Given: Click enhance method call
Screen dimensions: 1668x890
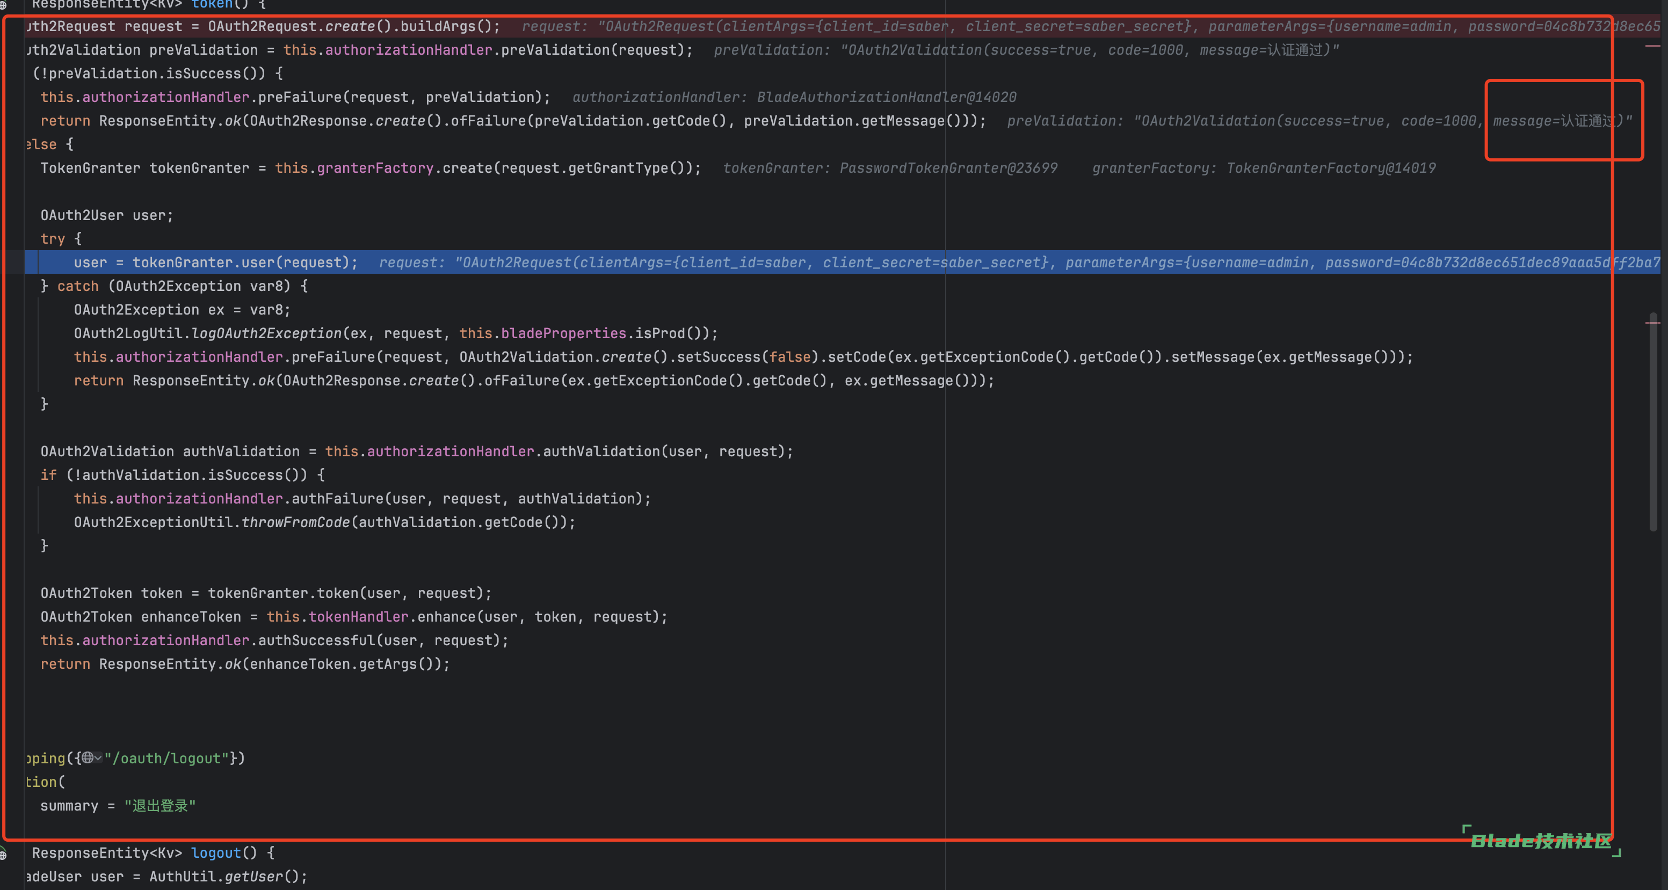Looking at the screenshot, I should coord(446,617).
